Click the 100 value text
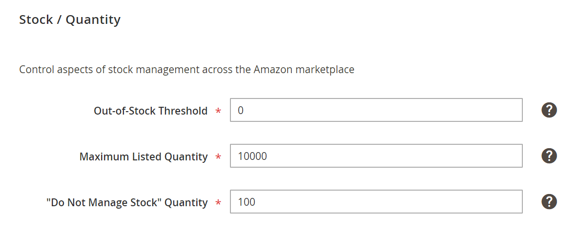This screenshot has width=578, height=234. (247, 202)
